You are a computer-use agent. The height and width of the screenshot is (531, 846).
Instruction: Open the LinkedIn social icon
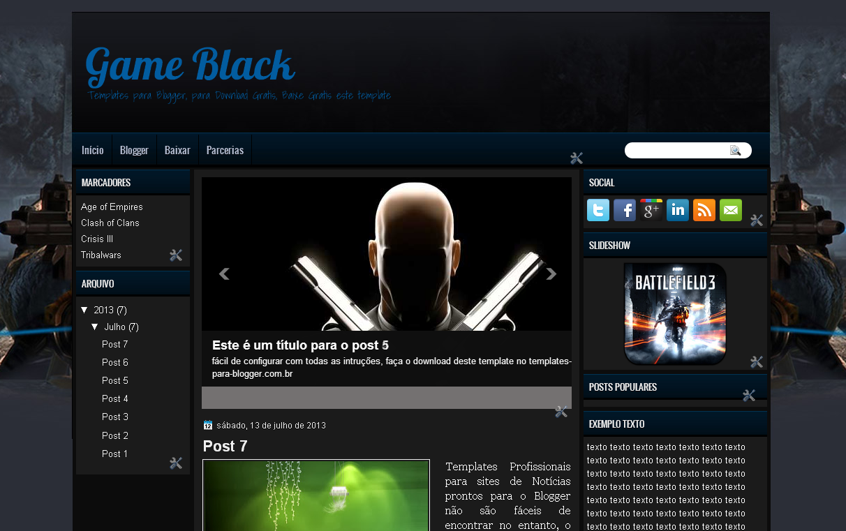(x=678, y=210)
